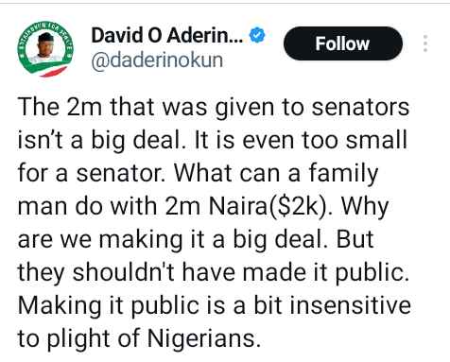Image resolution: width=450 pixels, height=362 pixels.
Task: Click the line 'Making it public is a'
Action: (214, 305)
